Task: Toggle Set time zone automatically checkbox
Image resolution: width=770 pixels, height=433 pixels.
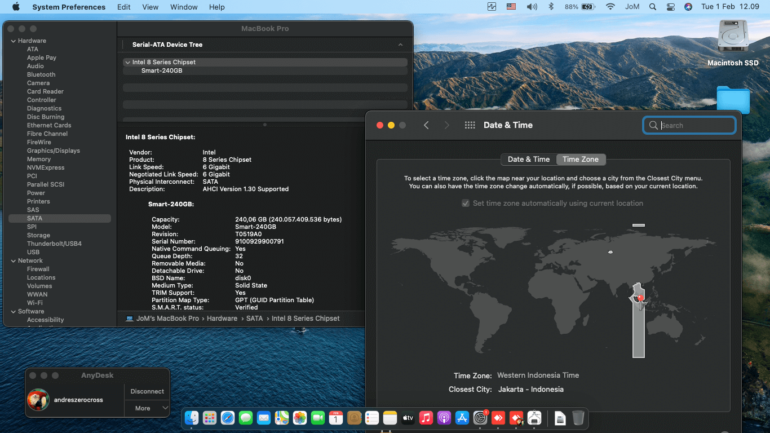Action: pyautogui.click(x=466, y=203)
